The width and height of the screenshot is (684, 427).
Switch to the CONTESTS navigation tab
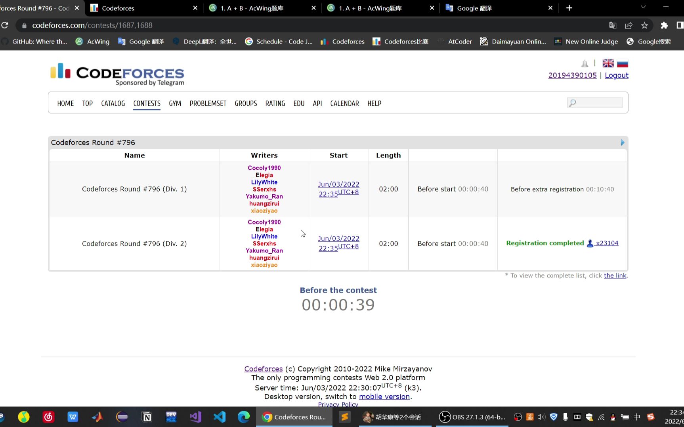pyautogui.click(x=147, y=103)
